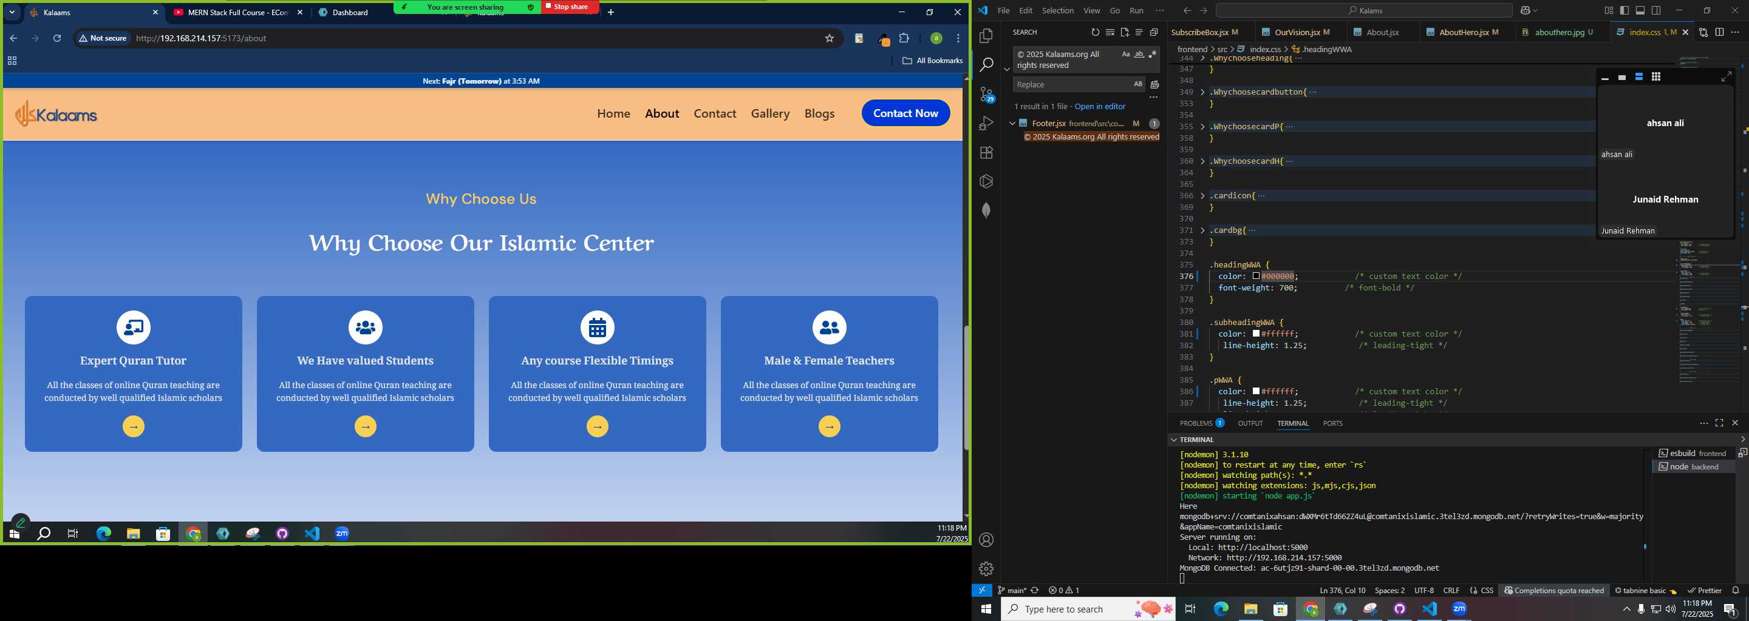Toggle bottom panel visibility
Screen dimensions: 1749x621
pos(1640,11)
